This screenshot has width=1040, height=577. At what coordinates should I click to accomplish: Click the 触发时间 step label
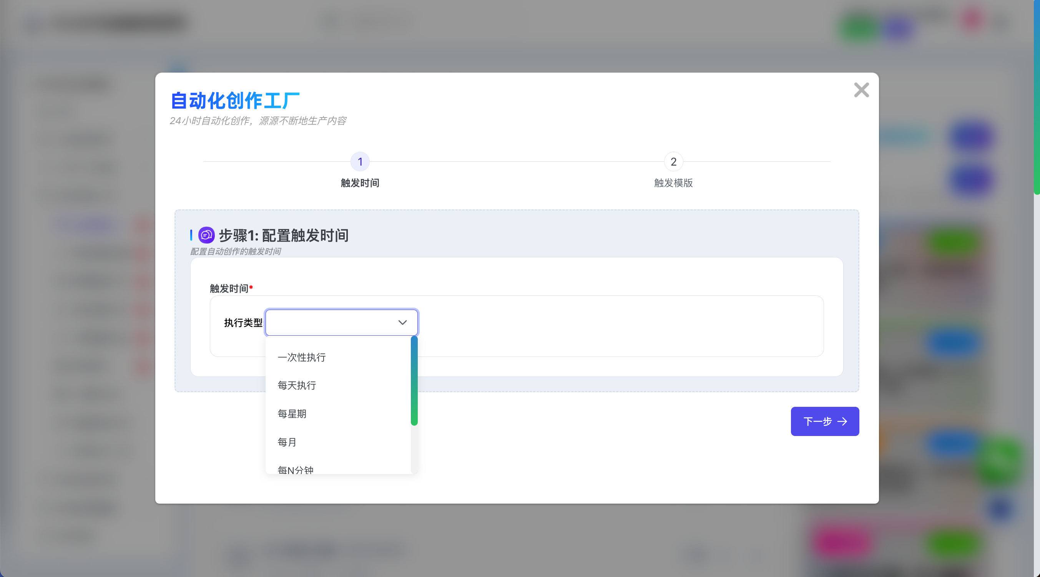coord(360,183)
